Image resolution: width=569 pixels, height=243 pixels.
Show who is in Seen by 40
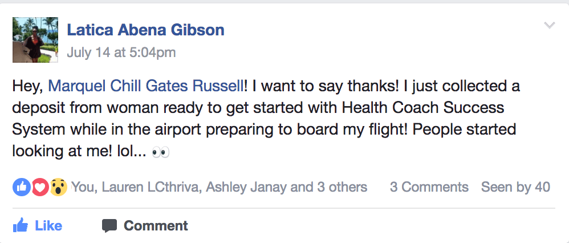515,187
